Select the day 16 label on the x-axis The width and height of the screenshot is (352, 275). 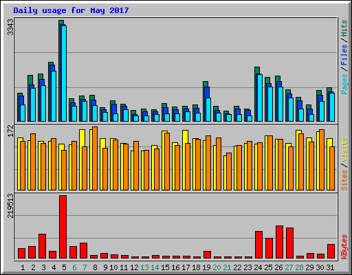click(175, 267)
